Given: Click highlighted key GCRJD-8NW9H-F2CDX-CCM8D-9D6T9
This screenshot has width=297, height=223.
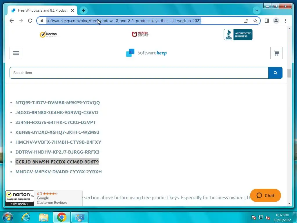Looking at the screenshot, I should (x=57, y=162).
